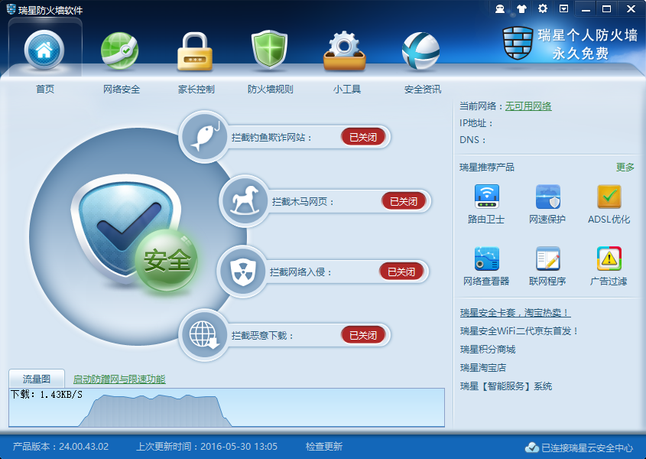Screen dimensions: 646x459
Task: Open 网络安全 globe icon
Action: click(120, 51)
